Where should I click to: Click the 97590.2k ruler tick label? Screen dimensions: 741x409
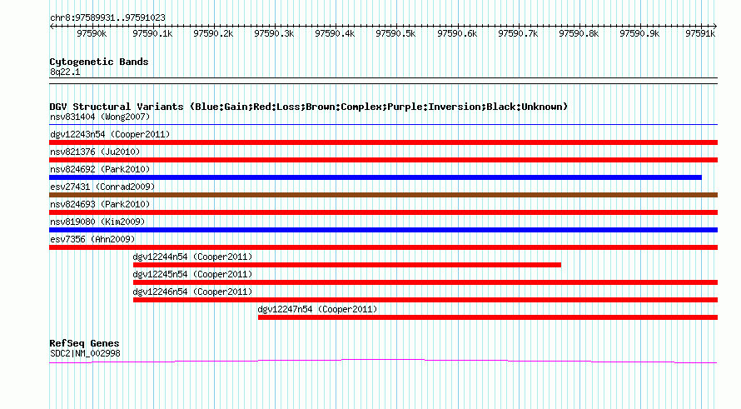pyautogui.click(x=213, y=33)
